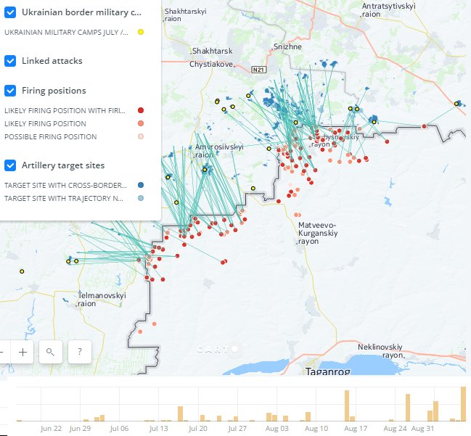Open the question mark help button
Screen dimensions: 471x436
click(x=79, y=352)
